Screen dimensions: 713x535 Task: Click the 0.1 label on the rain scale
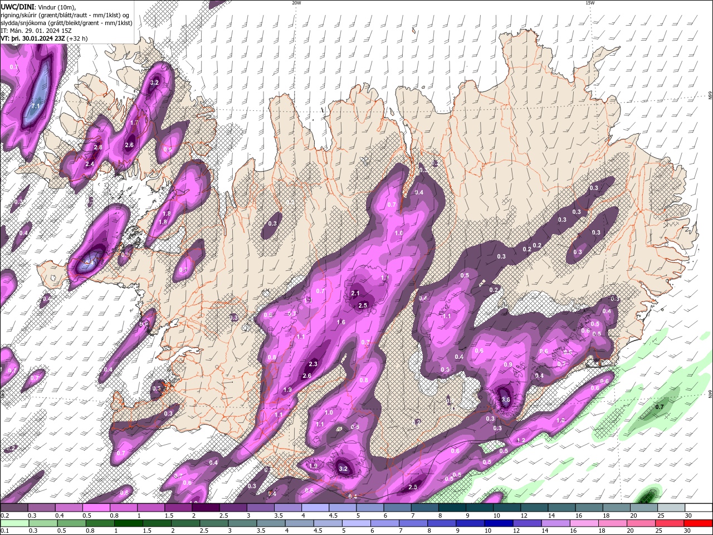point(4,531)
